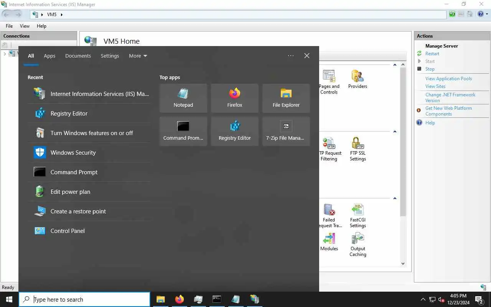The width and height of the screenshot is (491, 307).
Task: Open search panel options ellipsis
Action: [x=291, y=56]
